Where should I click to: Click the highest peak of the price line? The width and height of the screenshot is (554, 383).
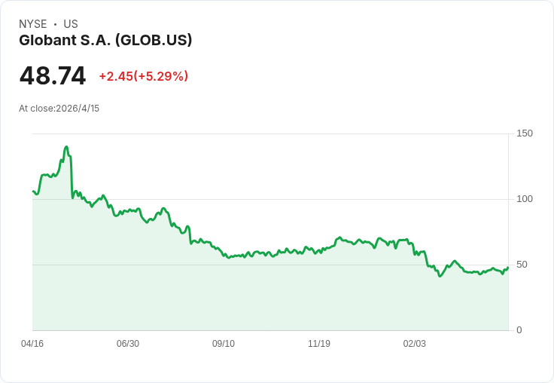(x=66, y=147)
